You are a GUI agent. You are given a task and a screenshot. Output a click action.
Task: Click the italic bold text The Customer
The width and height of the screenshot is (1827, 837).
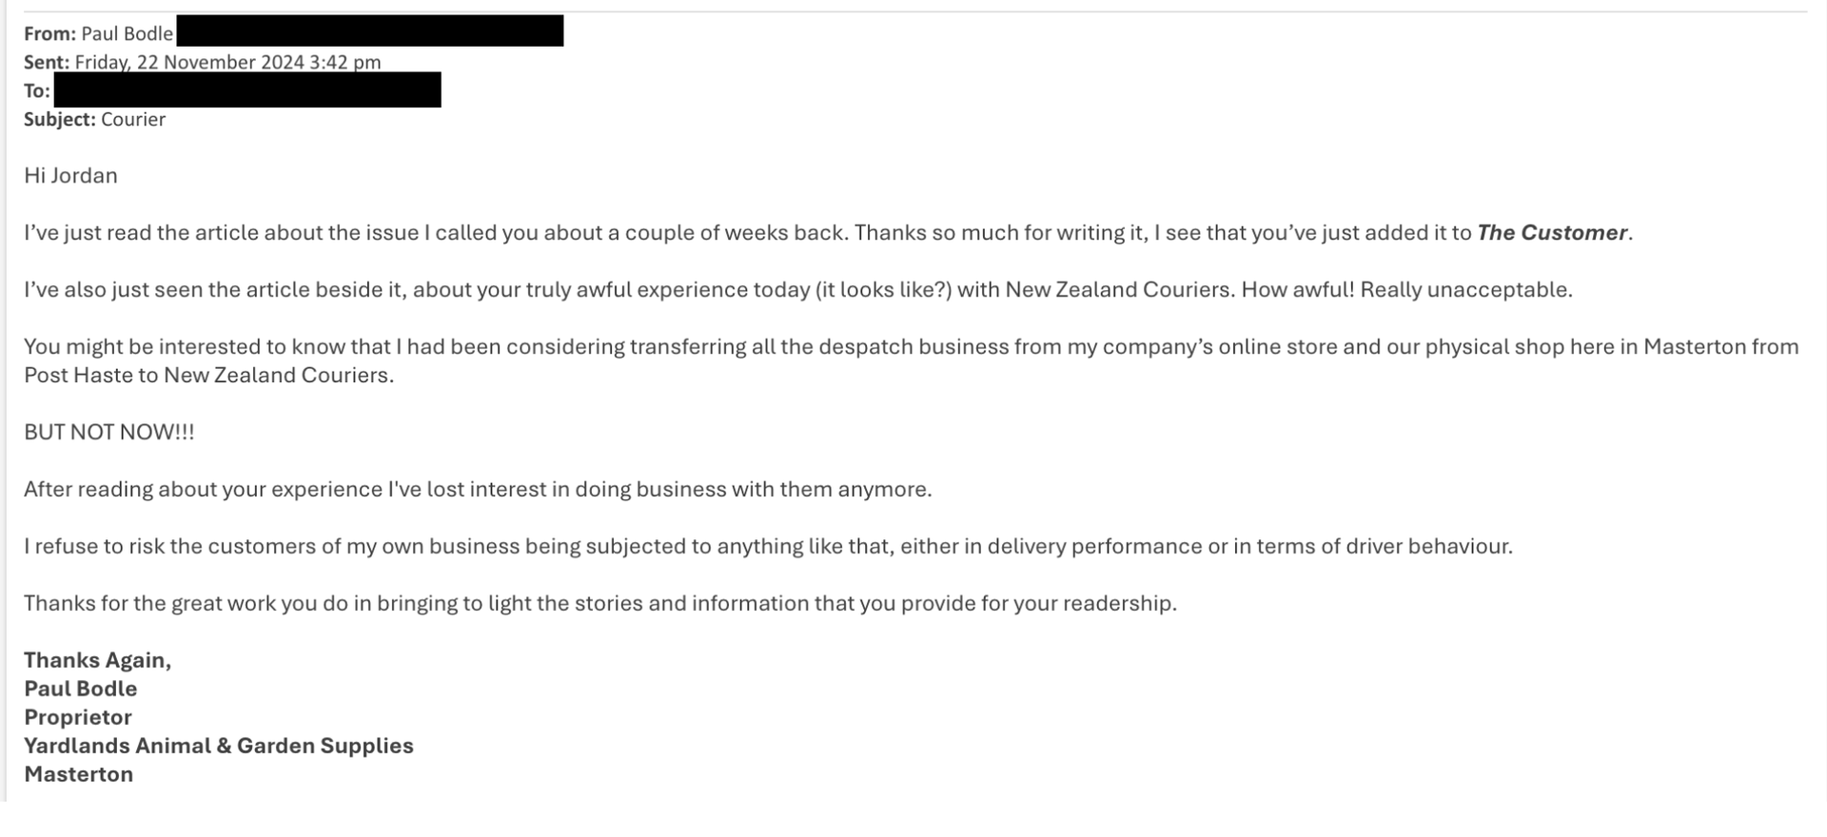1552,233
